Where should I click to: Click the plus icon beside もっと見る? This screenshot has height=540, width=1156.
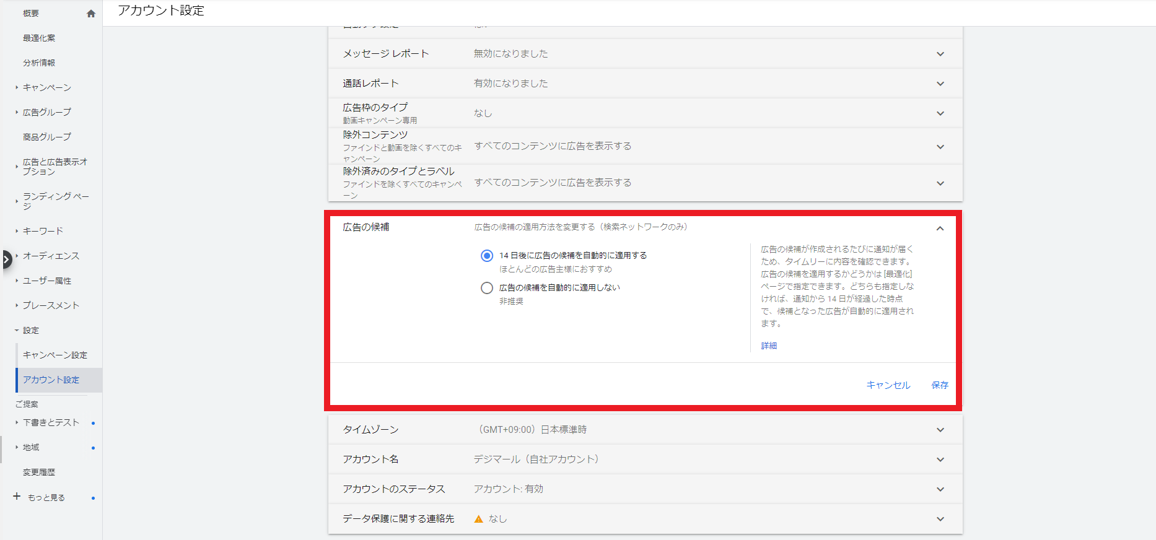click(x=17, y=497)
